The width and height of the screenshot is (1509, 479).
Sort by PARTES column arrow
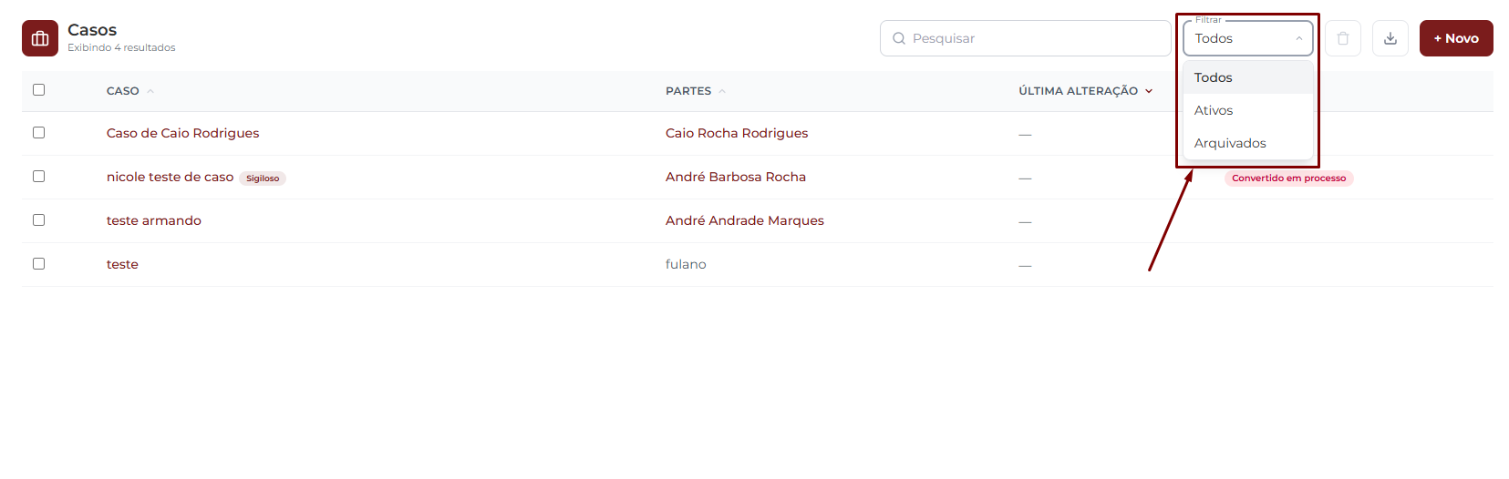coord(722,91)
